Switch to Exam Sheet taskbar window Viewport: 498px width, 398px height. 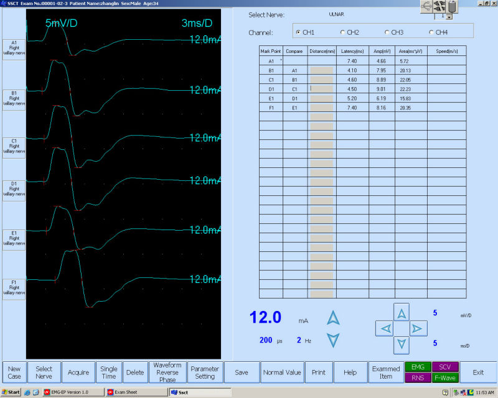136,392
